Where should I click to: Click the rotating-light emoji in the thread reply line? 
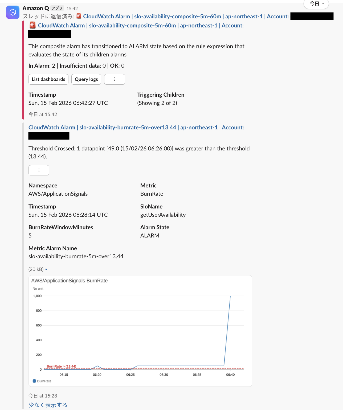pyautogui.click(x=78, y=16)
